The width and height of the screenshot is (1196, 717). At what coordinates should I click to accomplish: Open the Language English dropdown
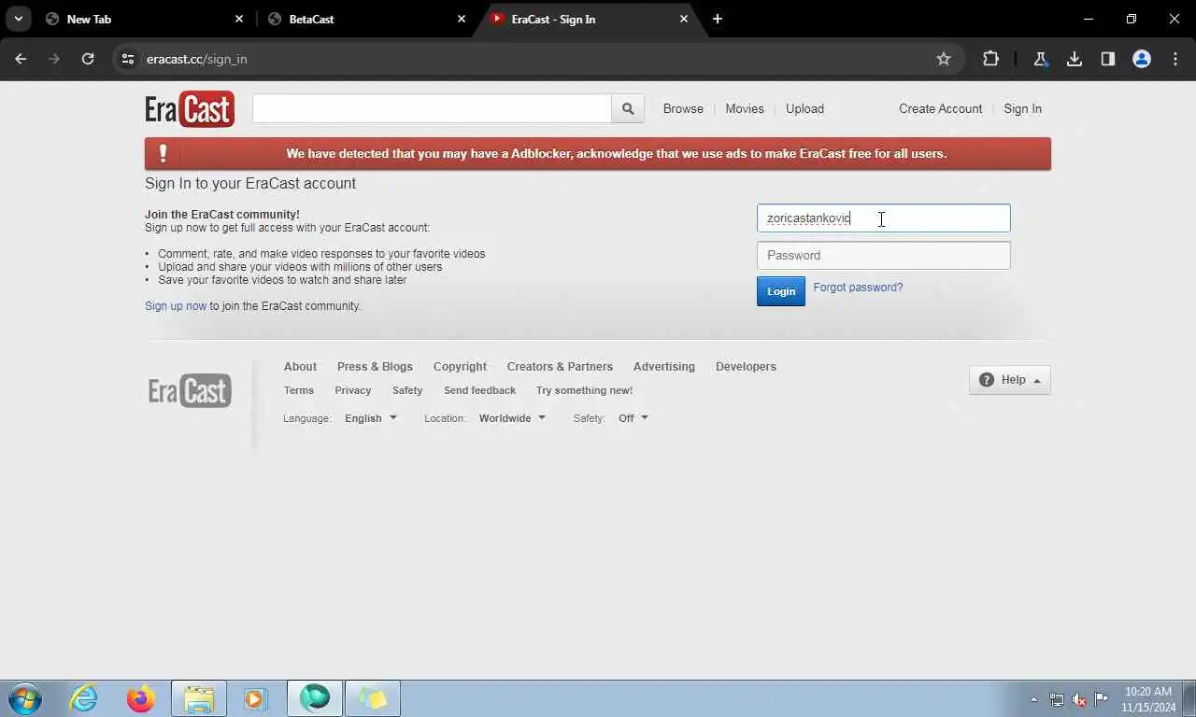click(371, 418)
